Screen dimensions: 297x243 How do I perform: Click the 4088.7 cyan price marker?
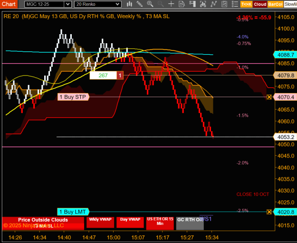pyautogui.click(x=285, y=55)
